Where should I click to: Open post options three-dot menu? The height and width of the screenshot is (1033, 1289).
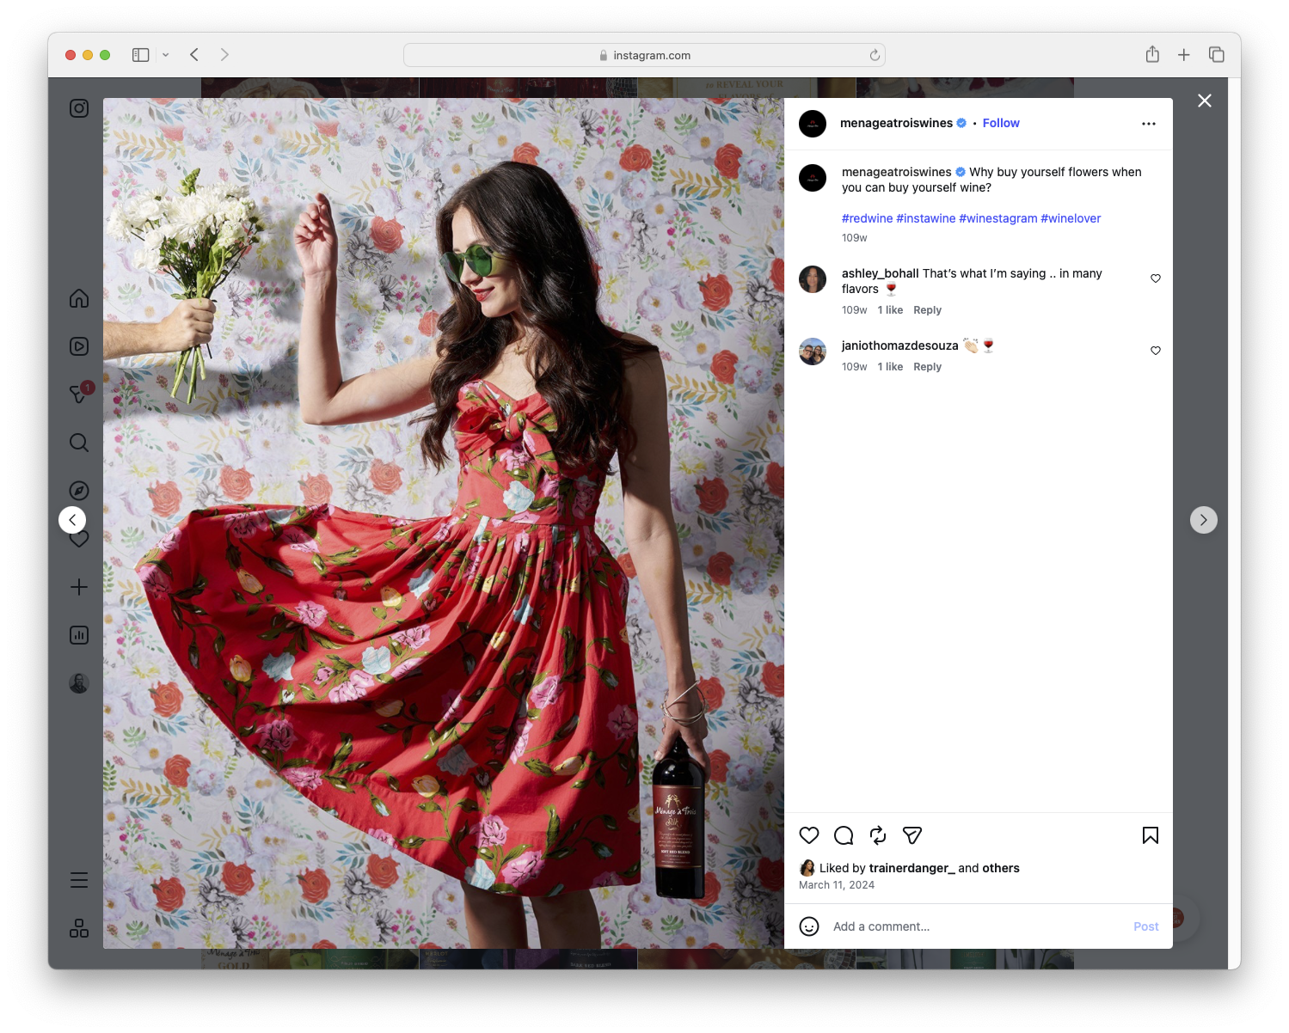[x=1149, y=123]
